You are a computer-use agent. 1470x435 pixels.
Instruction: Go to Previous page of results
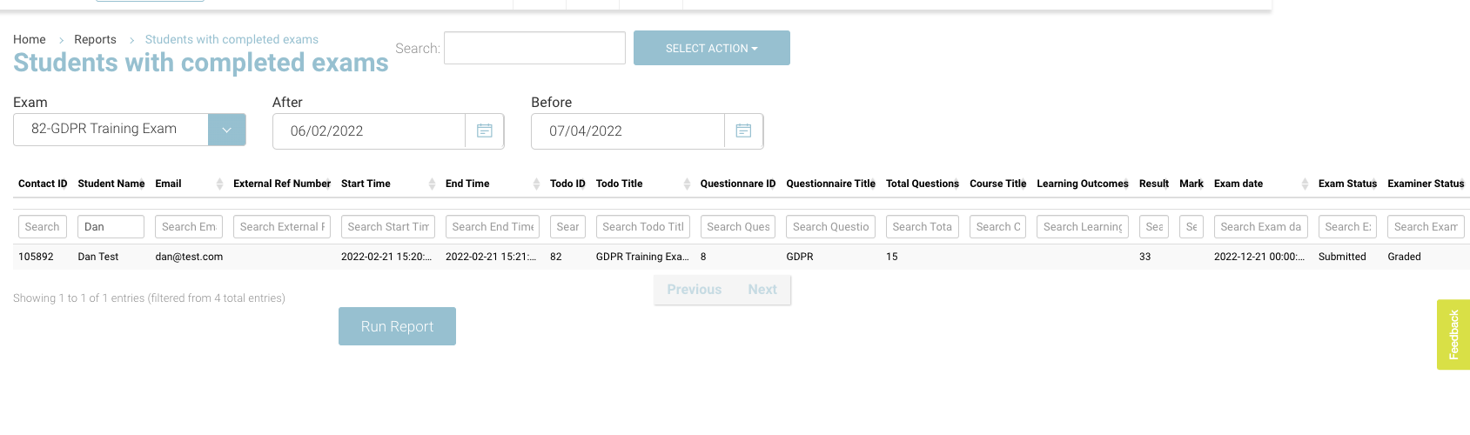(x=694, y=290)
